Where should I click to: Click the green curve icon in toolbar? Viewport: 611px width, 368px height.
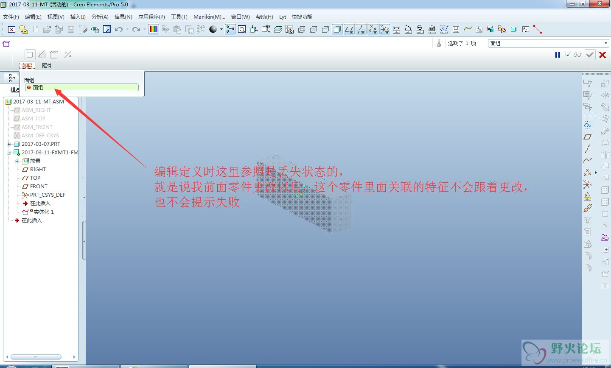[x=468, y=29]
